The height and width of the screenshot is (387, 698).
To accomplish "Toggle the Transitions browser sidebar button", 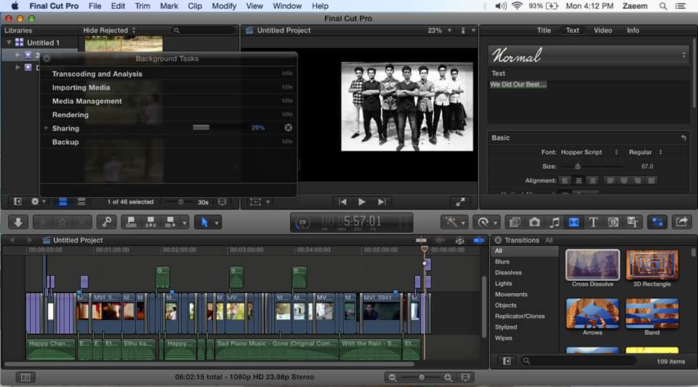I will (507, 361).
